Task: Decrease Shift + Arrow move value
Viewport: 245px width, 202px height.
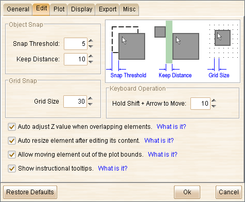Action: pos(214,106)
